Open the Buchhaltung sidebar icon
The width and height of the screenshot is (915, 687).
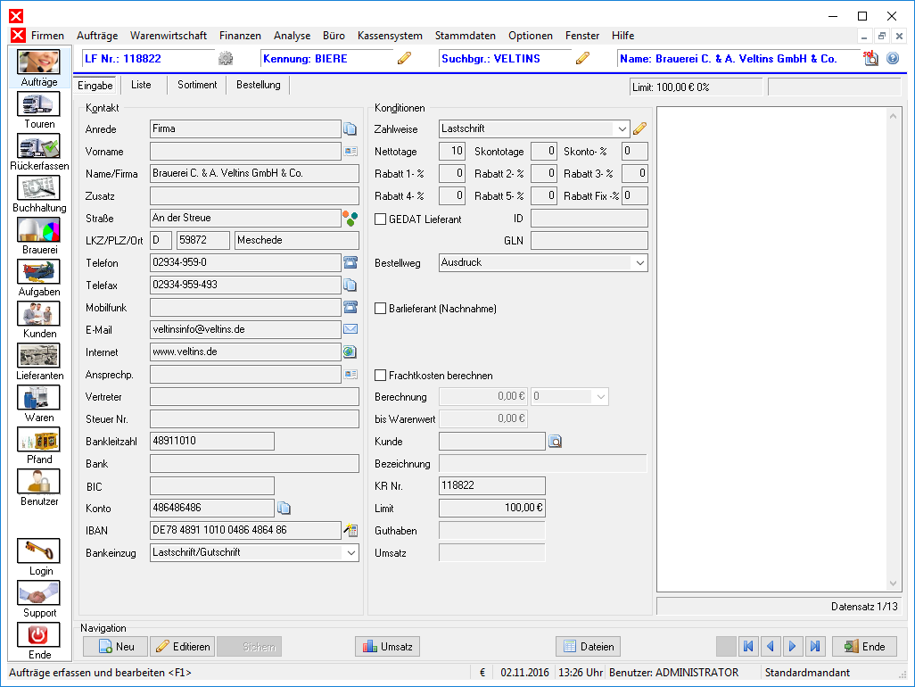coord(38,188)
